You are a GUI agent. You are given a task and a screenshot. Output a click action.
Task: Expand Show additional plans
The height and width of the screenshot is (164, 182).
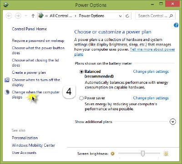(x=173, y=122)
